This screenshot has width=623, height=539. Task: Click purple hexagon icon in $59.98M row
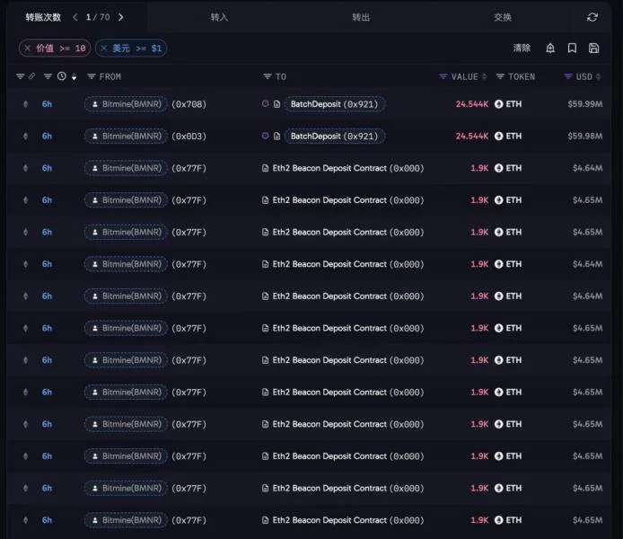pos(265,136)
